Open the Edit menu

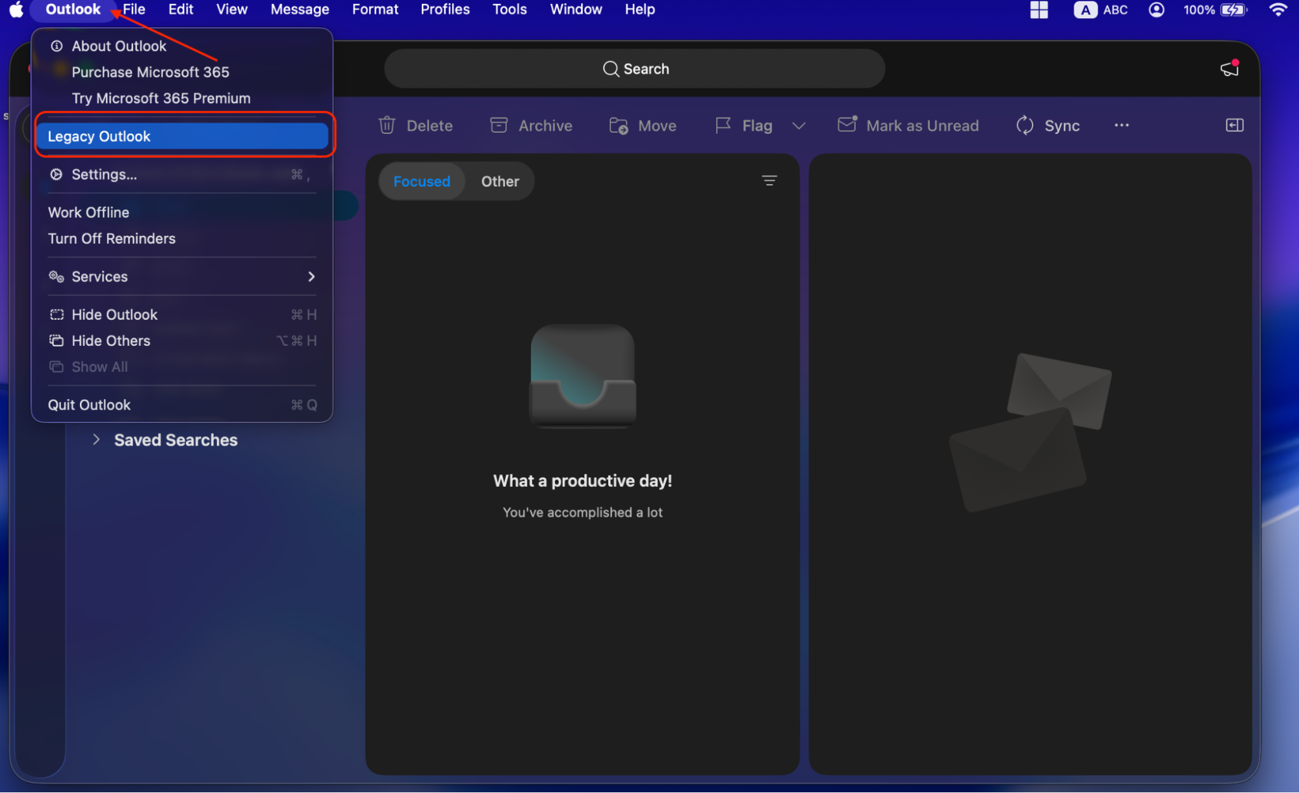pos(181,10)
